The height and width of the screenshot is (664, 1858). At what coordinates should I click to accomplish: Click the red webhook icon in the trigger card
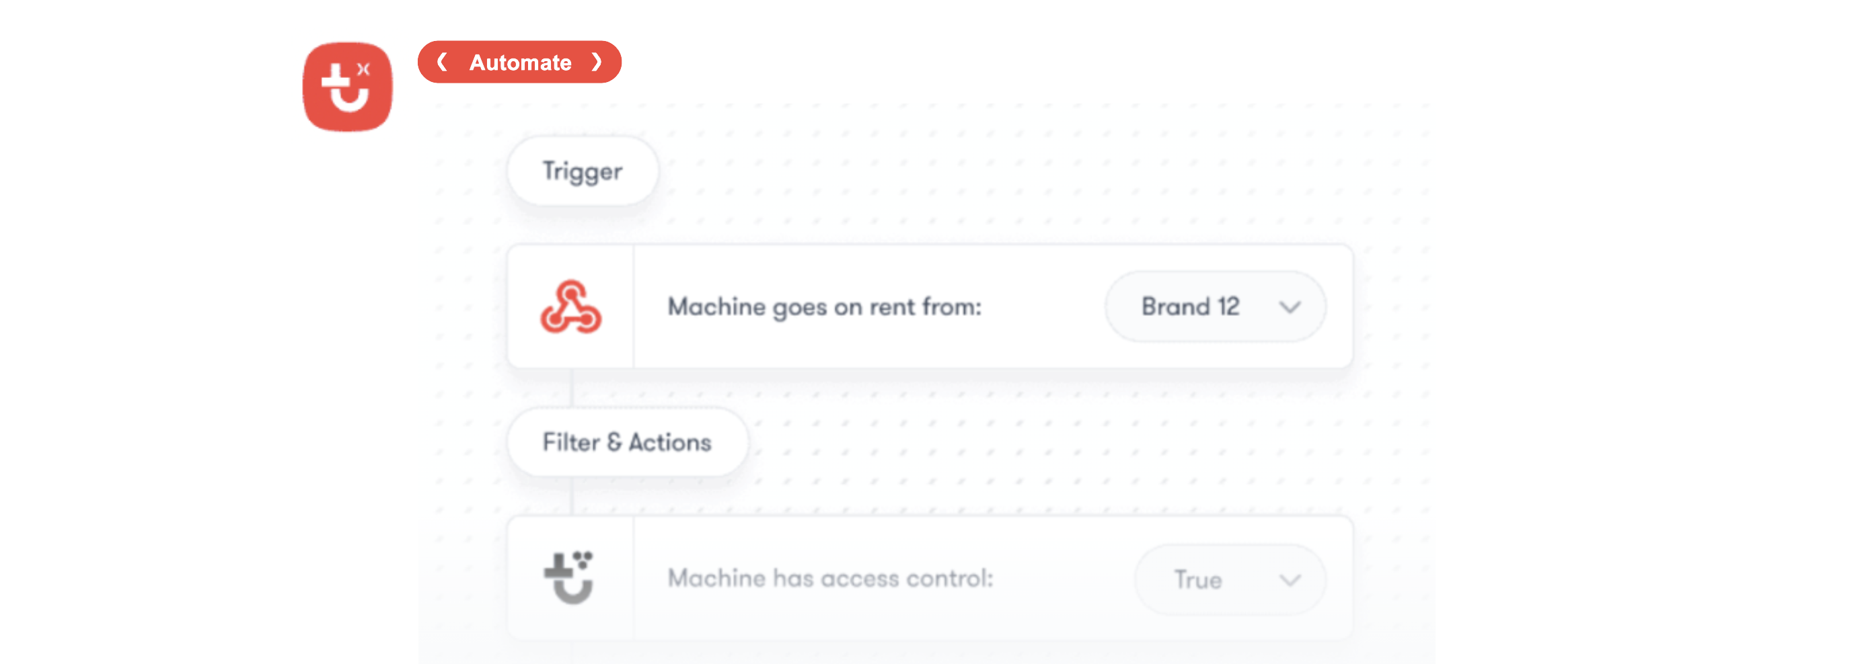point(570,307)
